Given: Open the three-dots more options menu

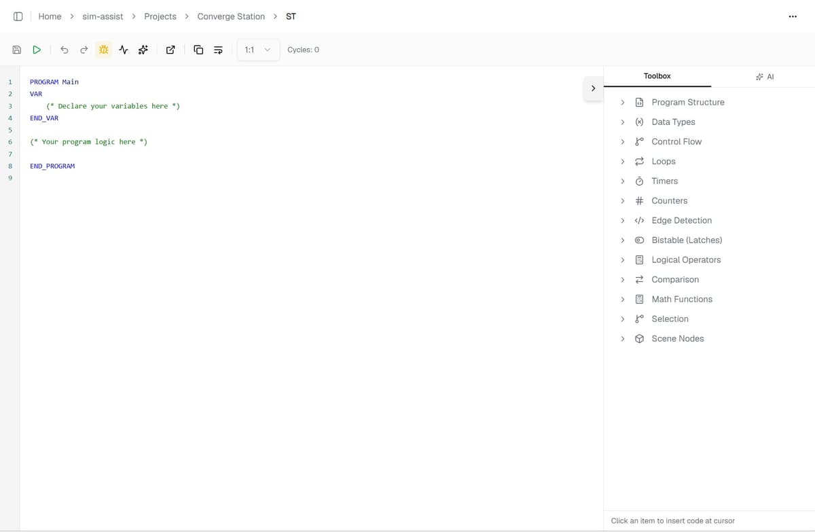Looking at the screenshot, I should [793, 16].
